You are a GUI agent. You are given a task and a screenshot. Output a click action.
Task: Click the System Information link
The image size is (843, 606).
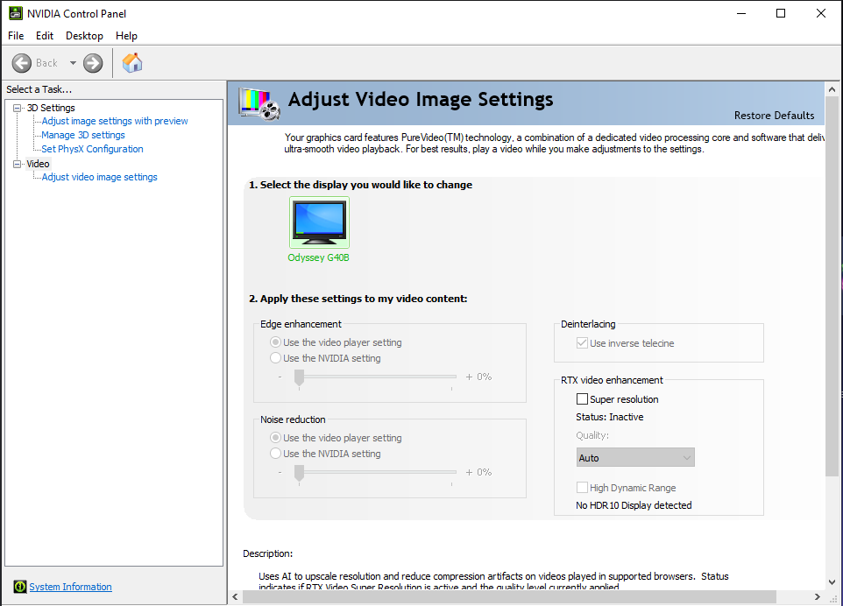(70, 587)
